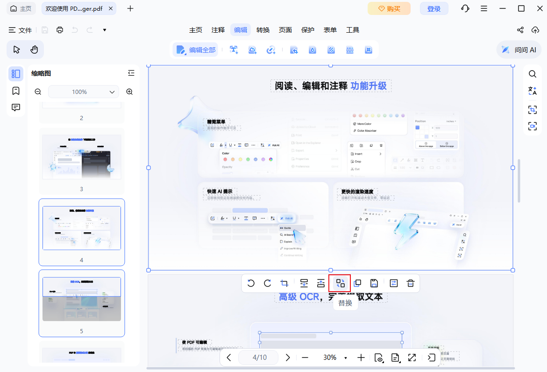547x372 pixels.
Task: Zoom out thumbnails with minus magnifier
Action: click(38, 92)
